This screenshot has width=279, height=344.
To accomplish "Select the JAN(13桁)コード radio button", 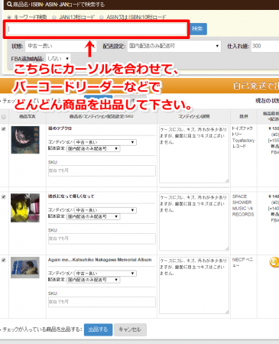I will pyautogui.click(x=54, y=18).
